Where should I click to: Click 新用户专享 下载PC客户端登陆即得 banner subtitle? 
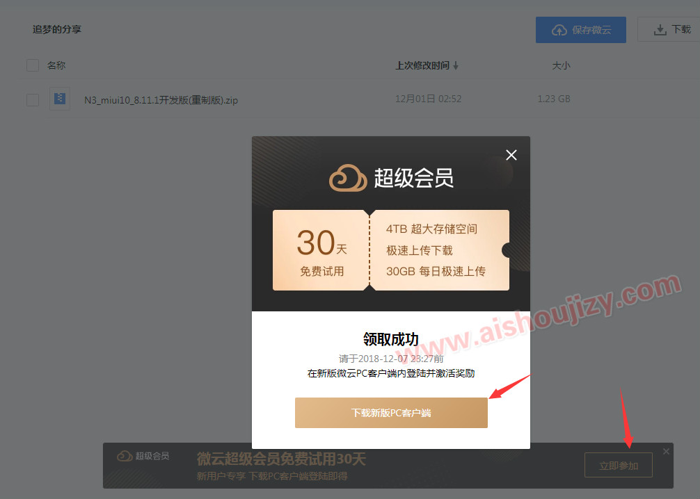(x=272, y=476)
